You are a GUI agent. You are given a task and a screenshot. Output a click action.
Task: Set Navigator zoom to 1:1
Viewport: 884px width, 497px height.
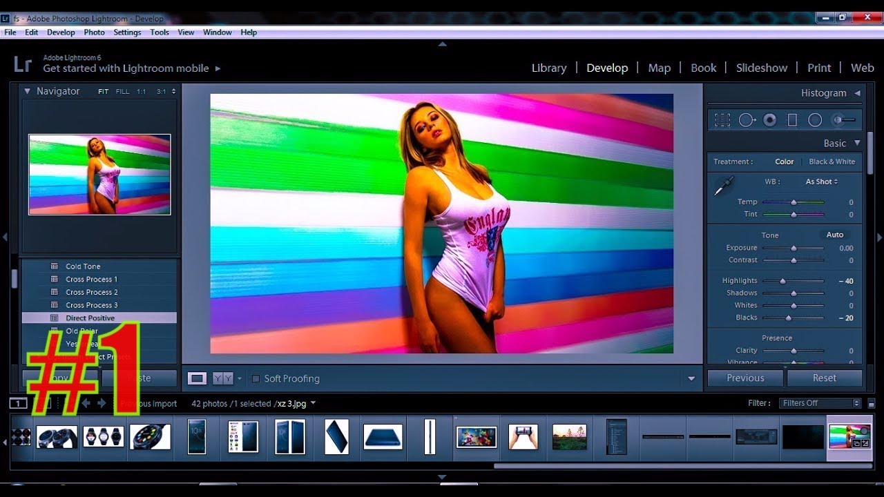point(141,91)
